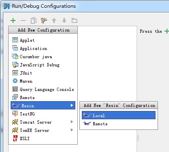Click the XSLT icon
The width and height of the screenshot is (169, 152).
tap(15, 138)
